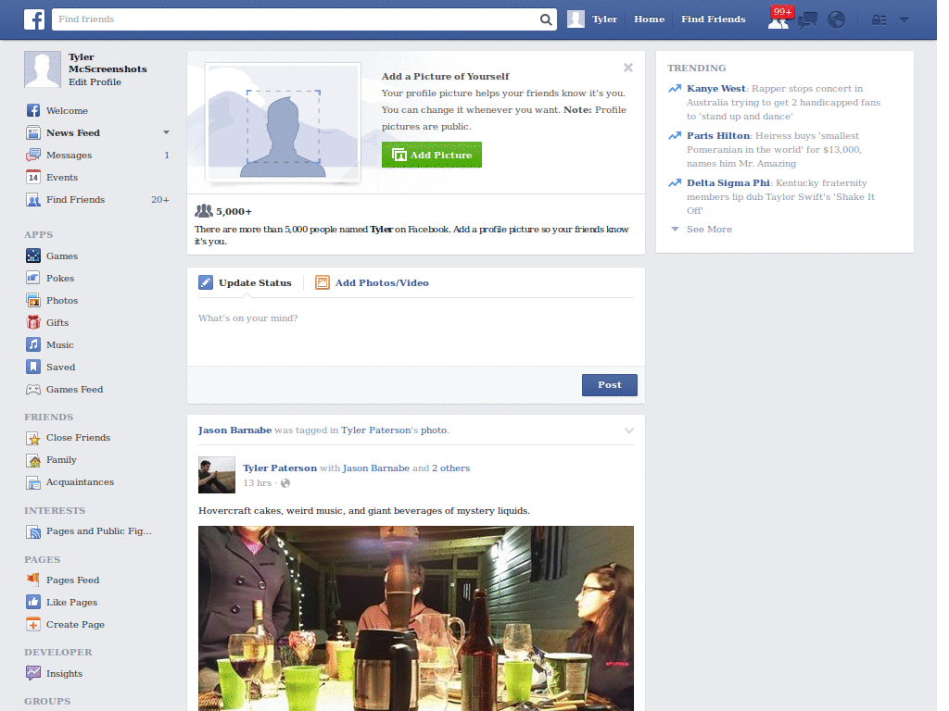Click the Close Friends star icon

tap(33, 438)
